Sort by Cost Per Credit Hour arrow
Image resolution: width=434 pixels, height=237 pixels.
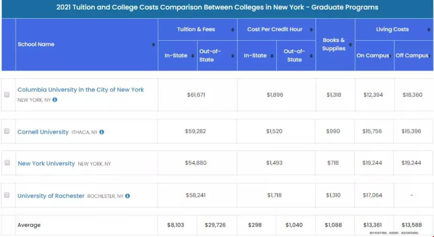(x=311, y=30)
